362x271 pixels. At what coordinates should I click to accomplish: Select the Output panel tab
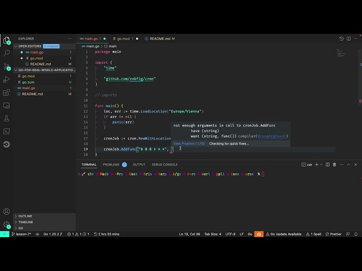(x=139, y=164)
